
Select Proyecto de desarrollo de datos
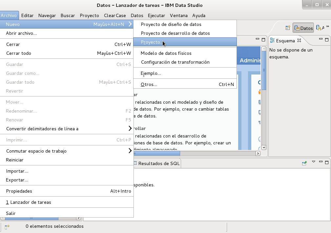coord(185,33)
